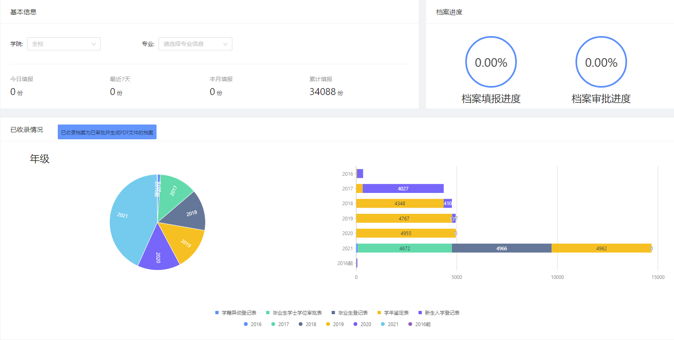Toggle 毕业生学士学位审批表 legend item
This screenshot has height=340, width=674.
294,313
